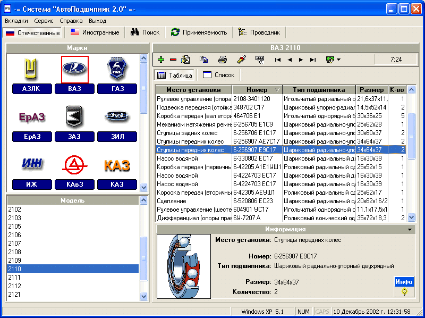Open dropdown arrow next to the toolbar's last icon

pyautogui.click(x=339, y=60)
